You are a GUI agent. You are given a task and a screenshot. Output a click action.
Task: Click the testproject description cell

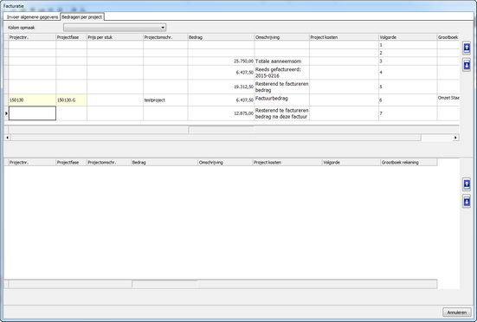point(165,100)
